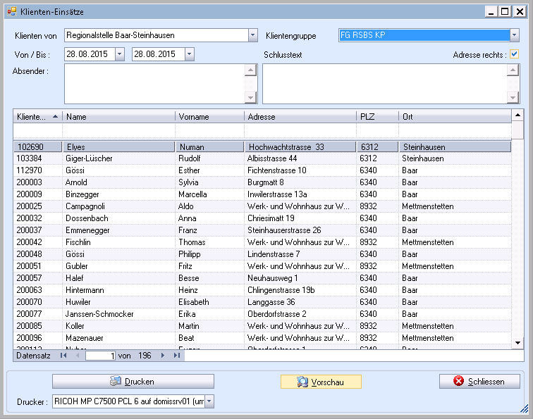This screenshot has width=533, height=419.
Task: Open the Klienten von dropdown
Action: tap(253, 35)
